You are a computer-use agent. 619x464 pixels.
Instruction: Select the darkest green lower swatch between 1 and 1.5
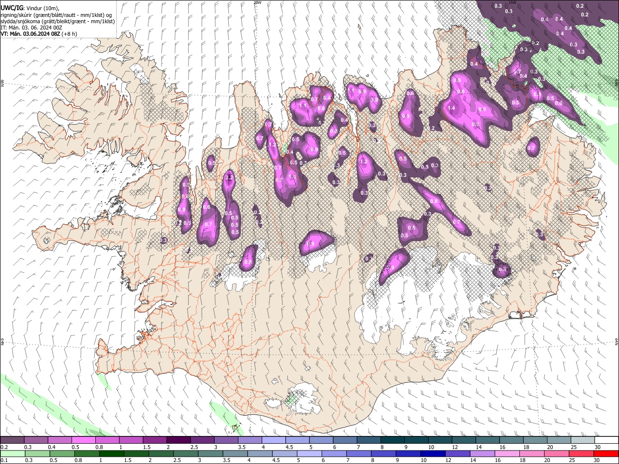coord(111,453)
